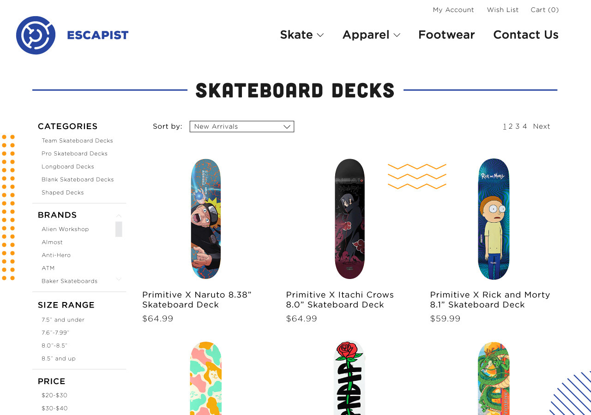Click the Escapist circular logo icon
The image size is (591, 415).
(36, 35)
